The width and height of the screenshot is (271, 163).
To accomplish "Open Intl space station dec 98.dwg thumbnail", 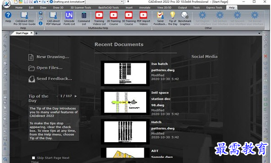I will (x=125, y=102).
